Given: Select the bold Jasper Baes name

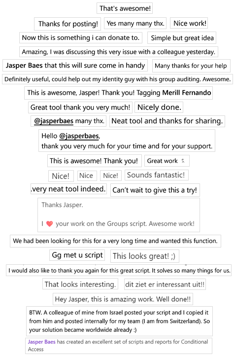Looking at the screenshot, I should pyautogui.click(x=24, y=66).
